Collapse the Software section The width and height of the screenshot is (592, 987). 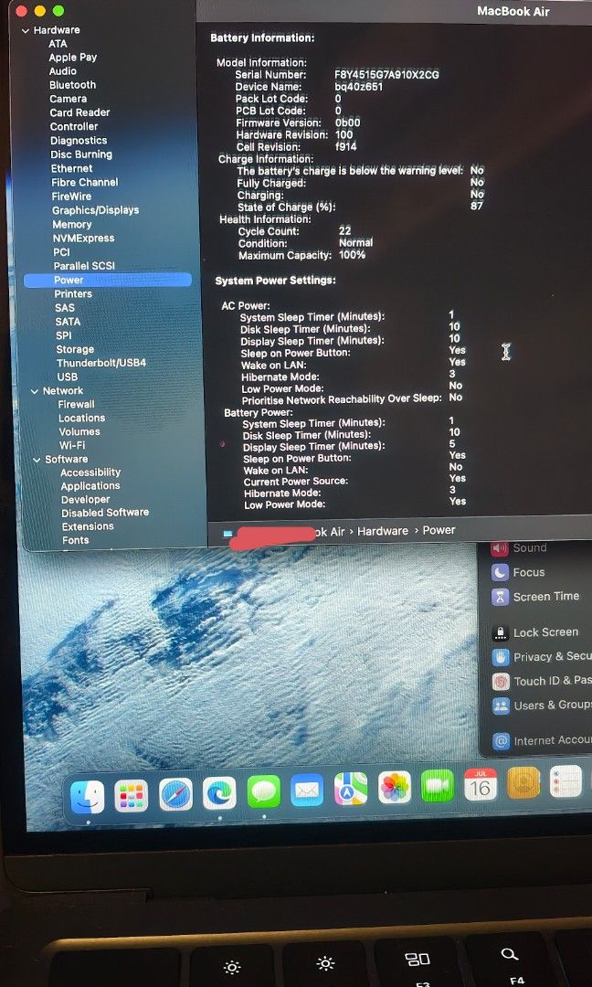[x=37, y=460]
